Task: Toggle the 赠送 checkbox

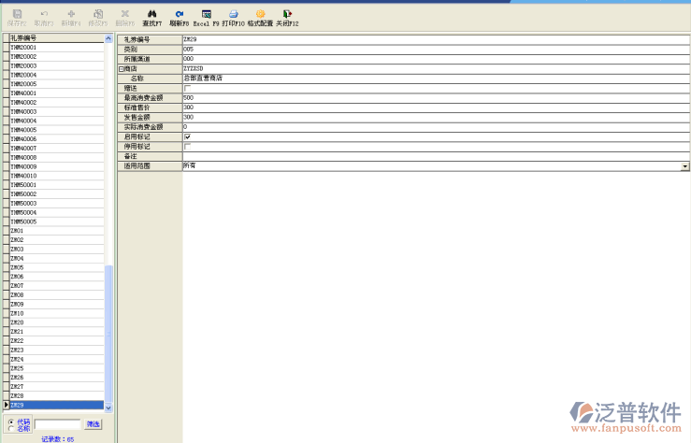Action: point(188,89)
